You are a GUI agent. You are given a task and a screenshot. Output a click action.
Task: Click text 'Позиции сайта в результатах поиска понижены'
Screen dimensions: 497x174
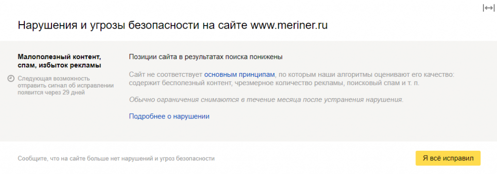[206, 57]
